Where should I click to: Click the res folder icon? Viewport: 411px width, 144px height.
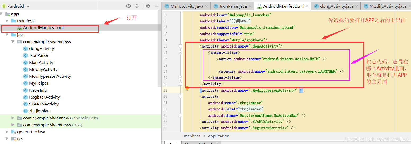point(13,138)
